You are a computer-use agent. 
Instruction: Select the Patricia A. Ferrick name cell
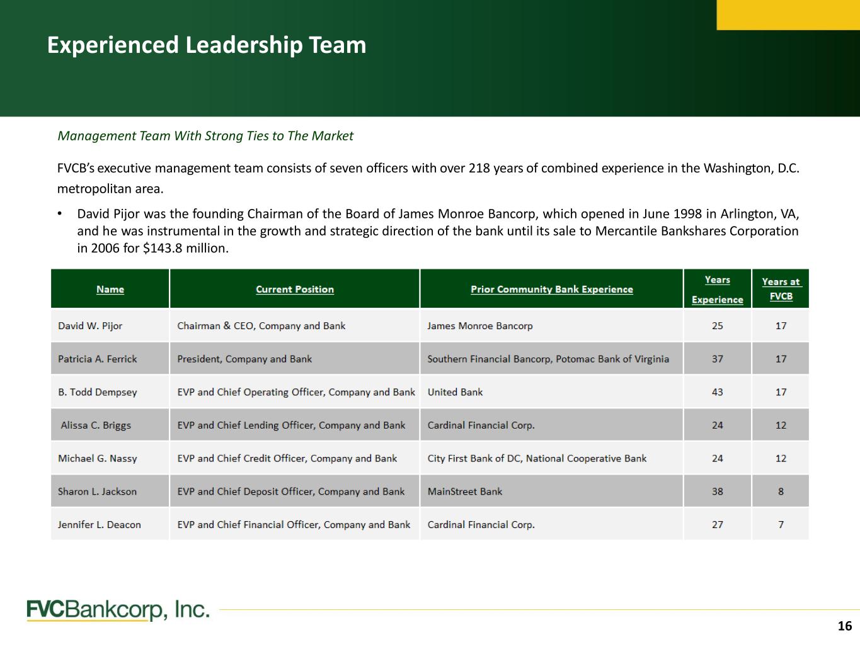coord(97,359)
